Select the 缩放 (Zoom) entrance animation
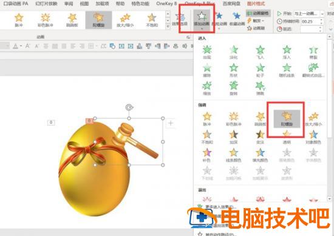334x236 pixels. tap(207, 89)
